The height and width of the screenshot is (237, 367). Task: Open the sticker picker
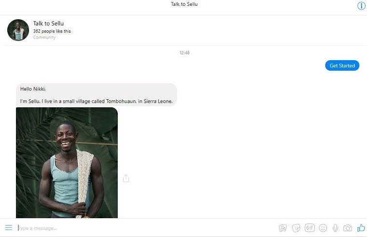coord(296,228)
